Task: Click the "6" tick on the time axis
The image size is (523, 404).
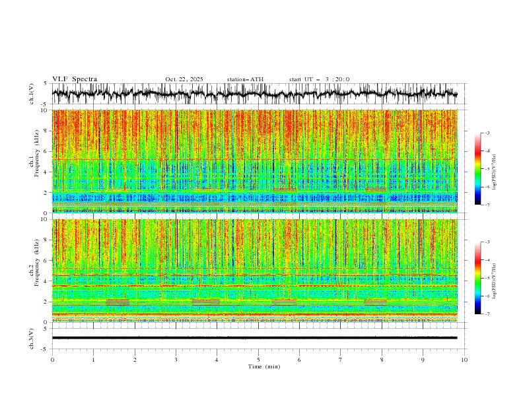Action: [299, 360]
